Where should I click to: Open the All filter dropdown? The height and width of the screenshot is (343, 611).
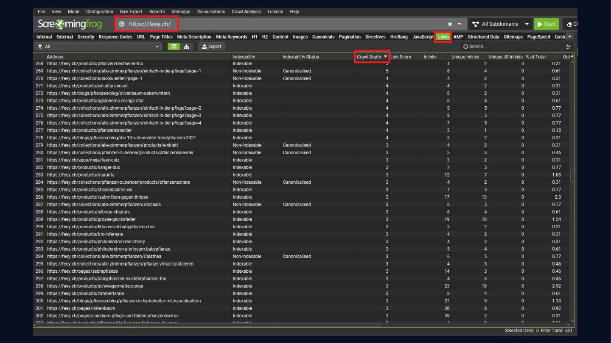tap(98, 47)
